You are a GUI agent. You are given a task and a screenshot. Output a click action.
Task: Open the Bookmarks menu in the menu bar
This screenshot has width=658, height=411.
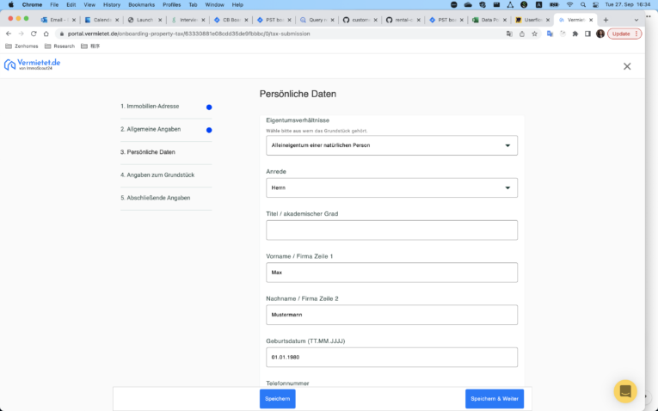coord(141,4)
